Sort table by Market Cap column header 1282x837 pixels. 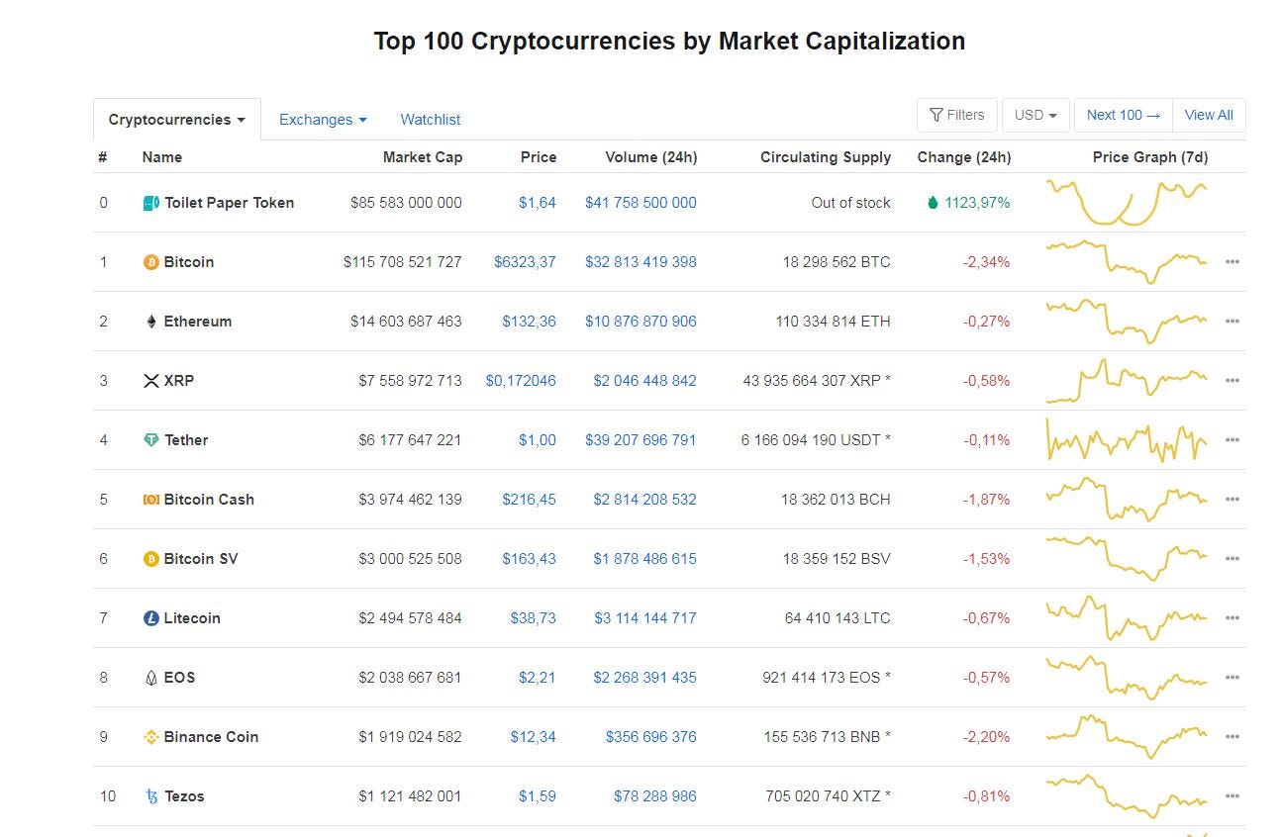pos(423,157)
